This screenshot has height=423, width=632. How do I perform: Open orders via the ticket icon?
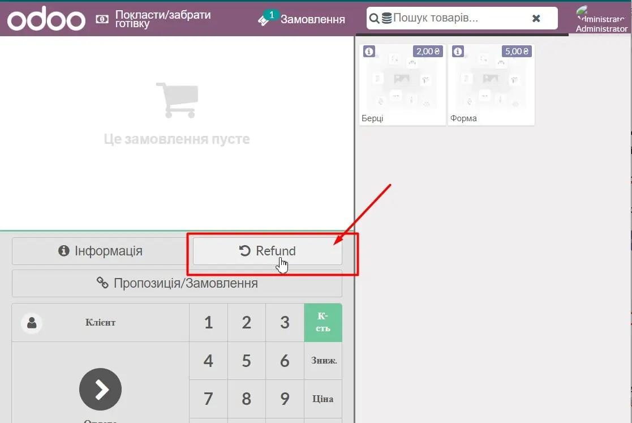(264, 19)
